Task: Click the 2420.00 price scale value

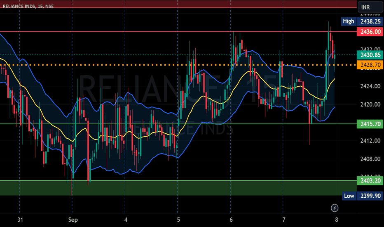Action: (x=370, y=104)
